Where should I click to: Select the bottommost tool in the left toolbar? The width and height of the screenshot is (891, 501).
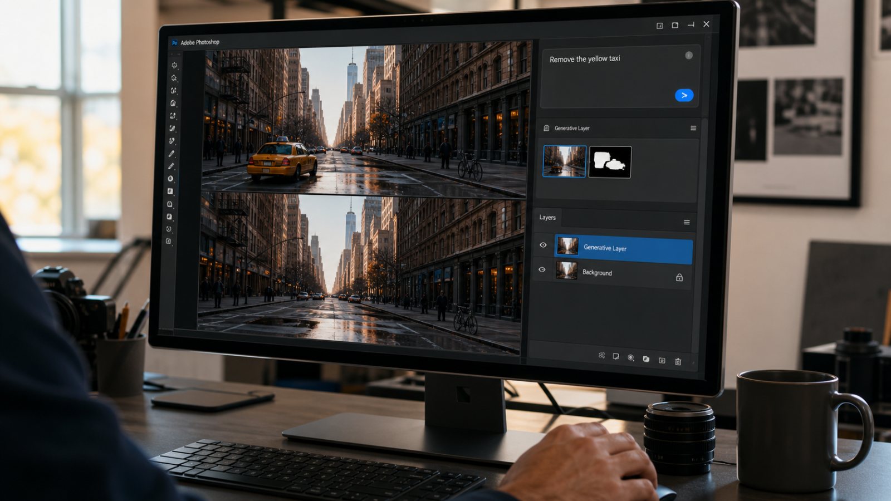pos(168,241)
